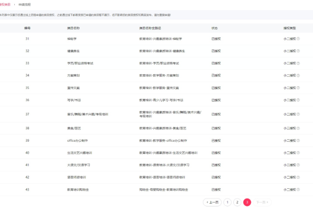
Task: Click the full path ending office办公制作
Action: (163, 141)
